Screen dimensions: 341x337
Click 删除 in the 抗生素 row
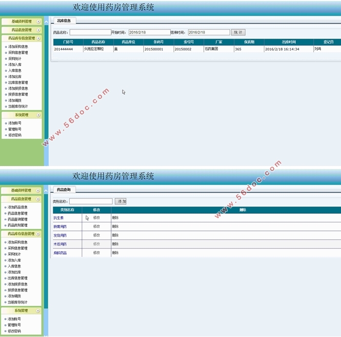tap(116, 218)
